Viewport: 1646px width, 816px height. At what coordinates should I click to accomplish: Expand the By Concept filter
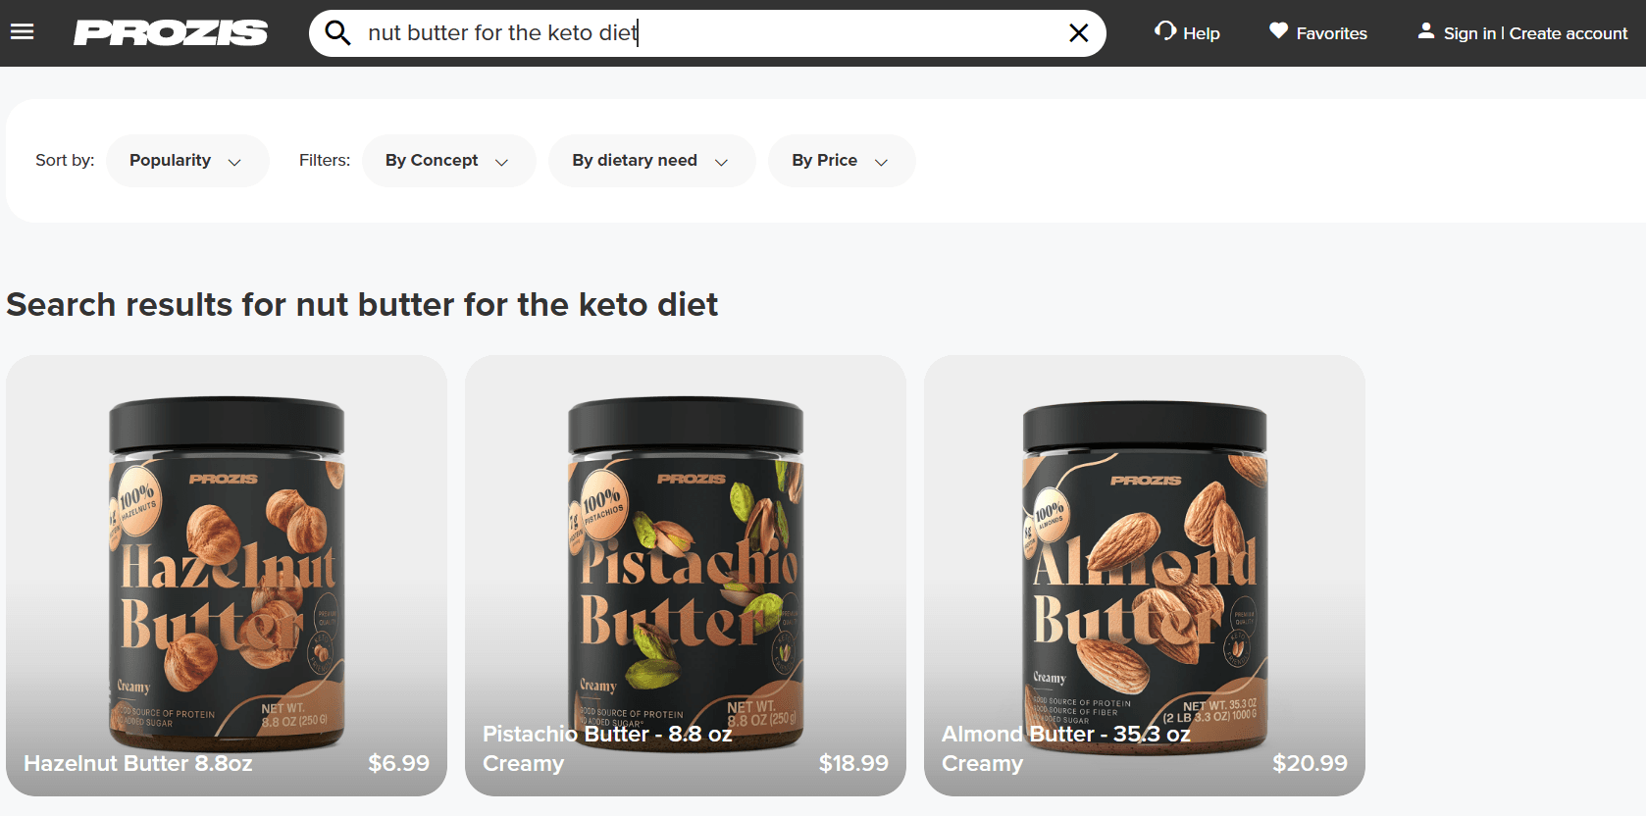[x=448, y=161]
